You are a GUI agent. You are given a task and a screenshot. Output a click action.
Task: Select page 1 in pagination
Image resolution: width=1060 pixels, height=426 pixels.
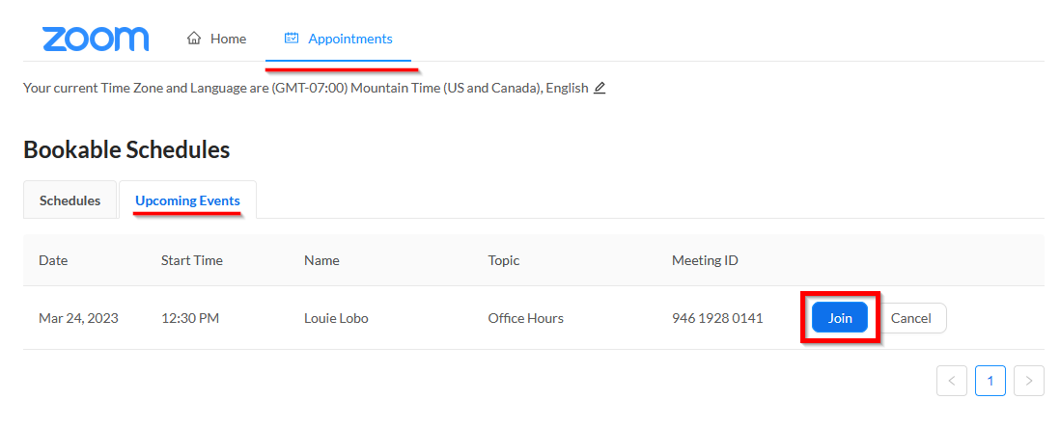click(990, 381)
